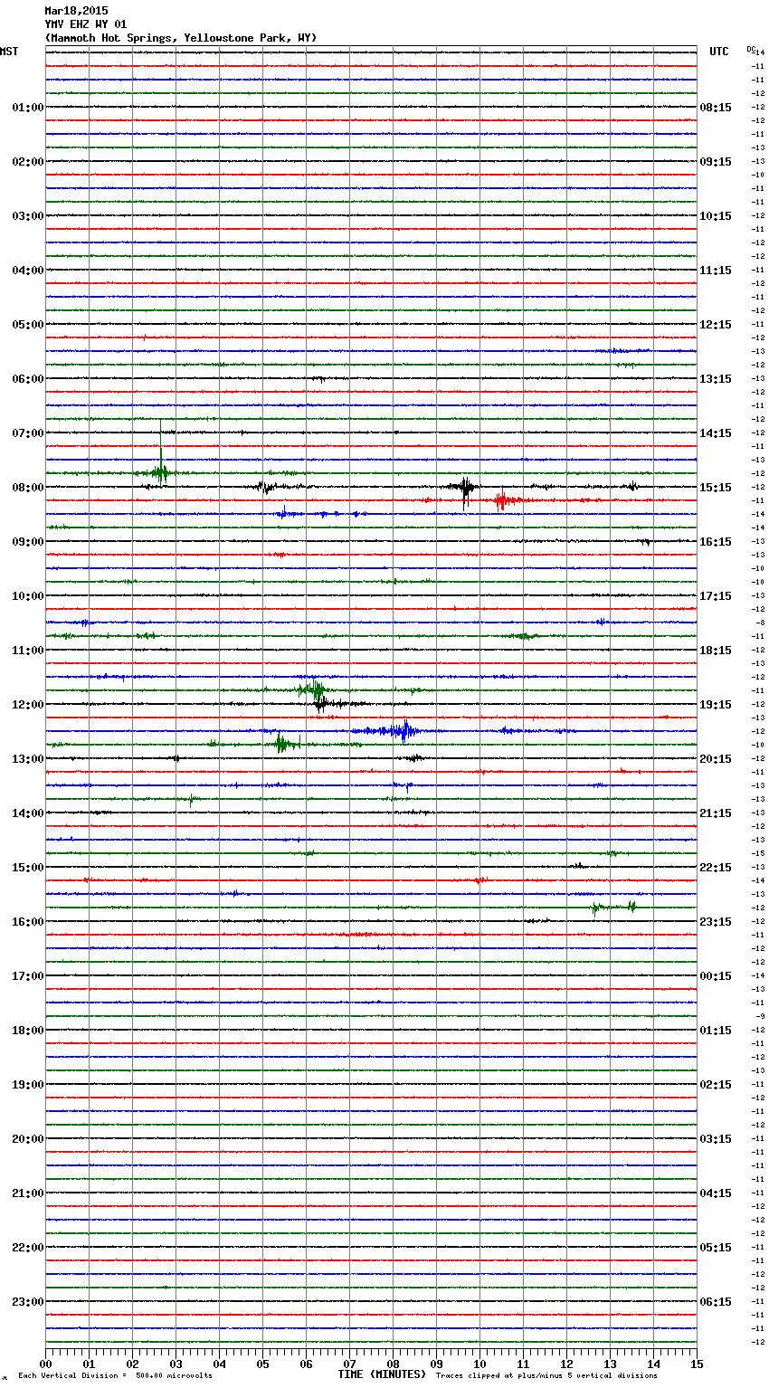
Task: Click the MST time label '12:00'
Action: pos(28,705)
